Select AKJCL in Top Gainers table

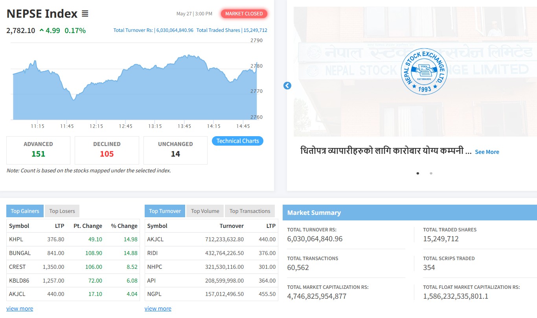pos(17,294)
